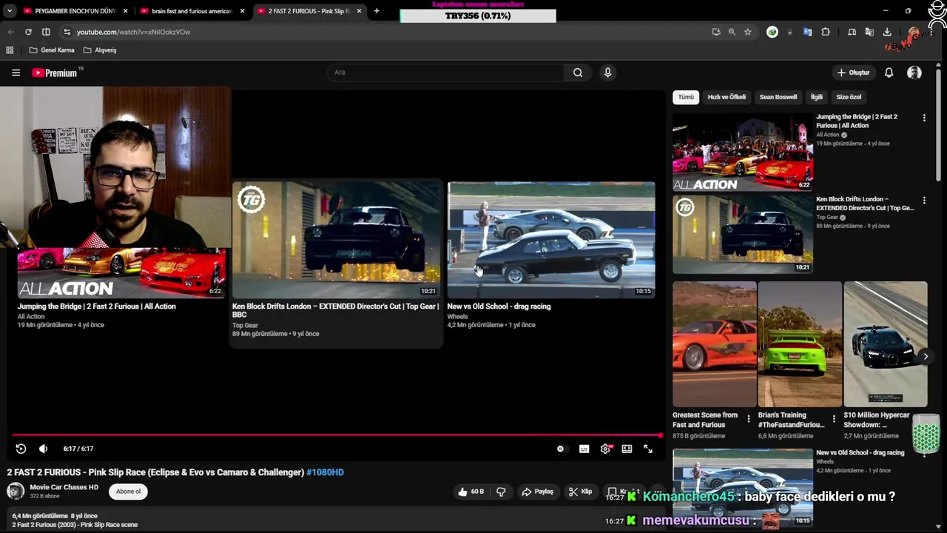Click the #1080HD hashtag link
947x533 pixels.
coord(325,472)
